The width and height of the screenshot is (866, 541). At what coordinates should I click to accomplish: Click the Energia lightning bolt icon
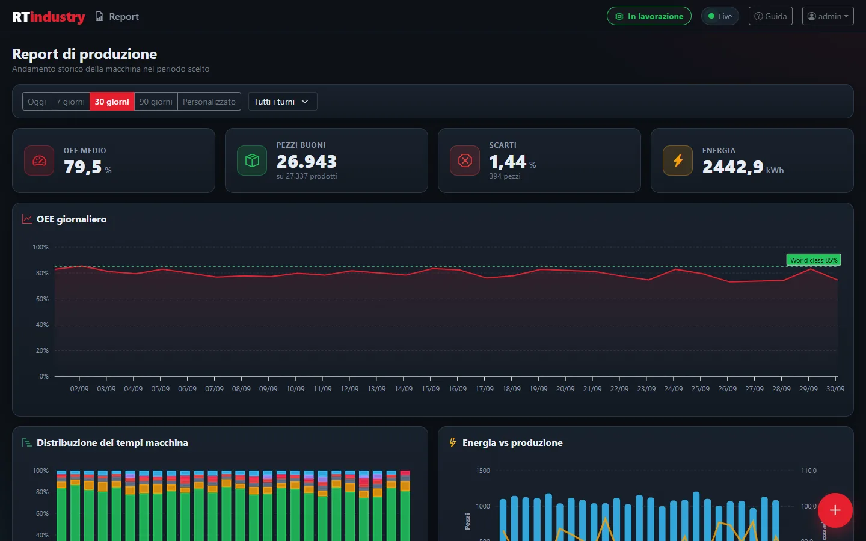[x=678, y=160]
